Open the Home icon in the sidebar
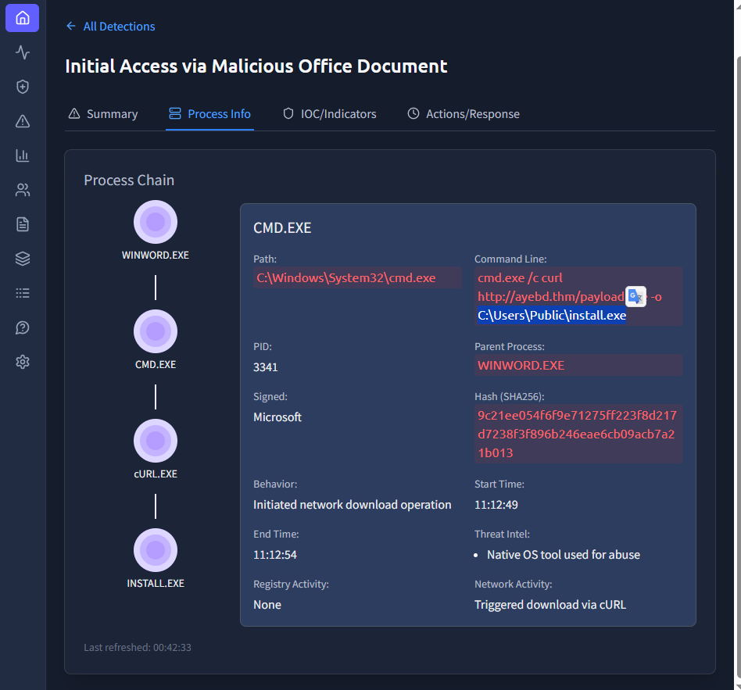Screen dimensions: 741x690 coord(22,18)
